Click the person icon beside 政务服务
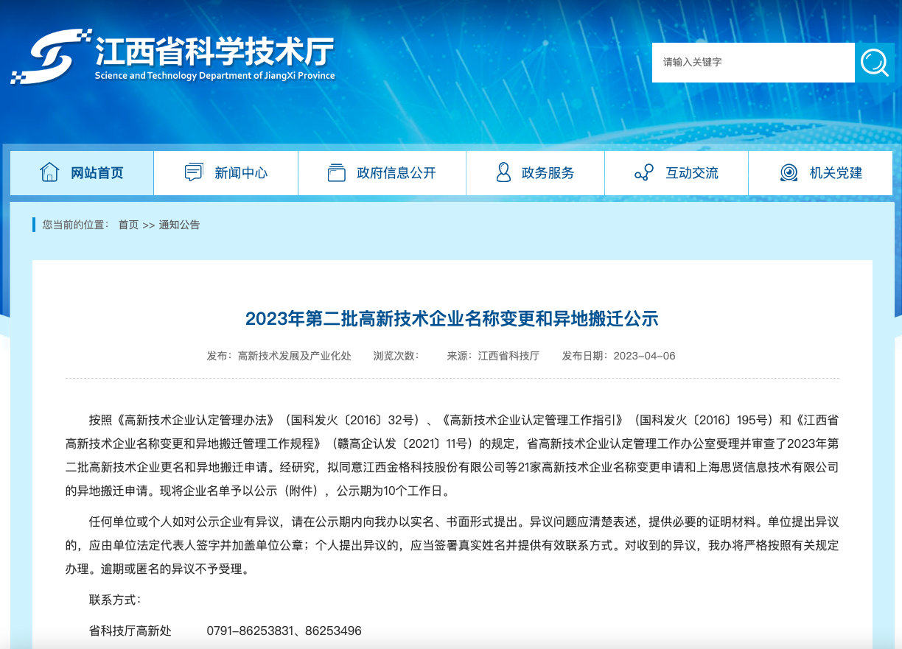The width and height of the screenshot is (902, 649). pos(503,172)
